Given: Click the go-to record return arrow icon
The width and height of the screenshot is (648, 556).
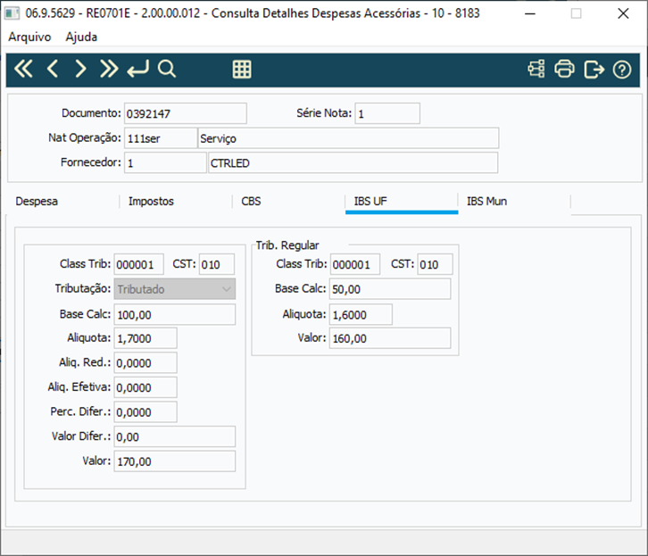Looking at the screenshot, I should 138,69.
